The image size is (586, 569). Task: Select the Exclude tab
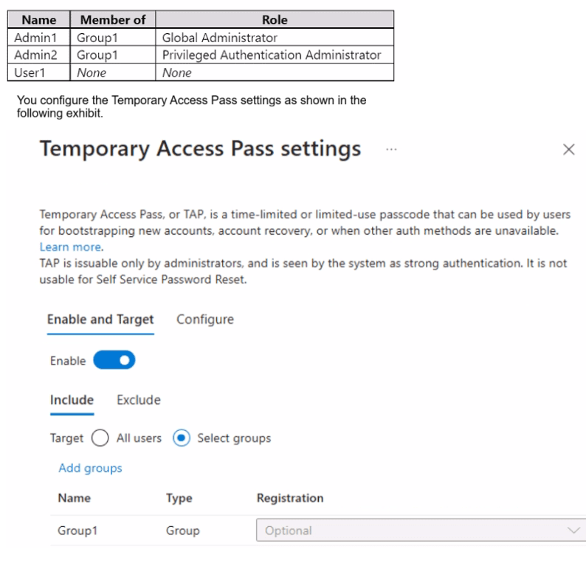[x=139, y=400]
